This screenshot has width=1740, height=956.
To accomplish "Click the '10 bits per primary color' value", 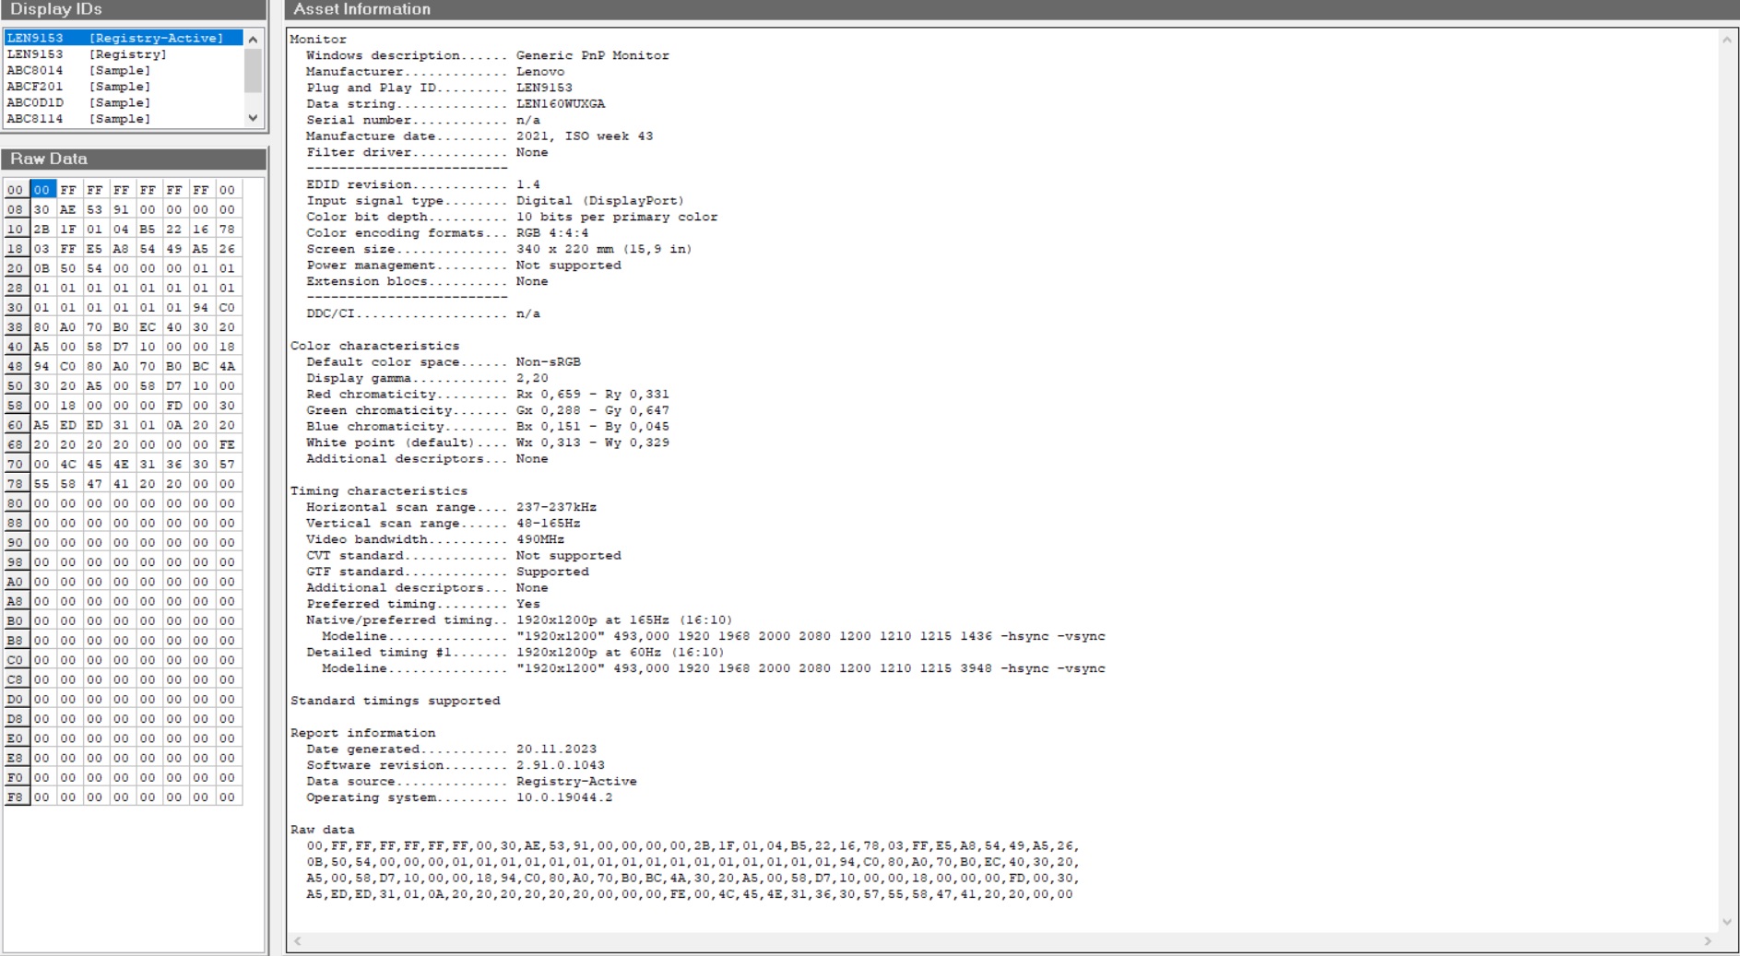I will 617,217.
